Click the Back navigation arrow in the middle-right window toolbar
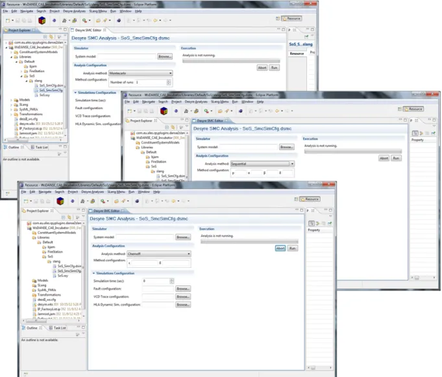 pyautogui.click(x=277, y=111)
